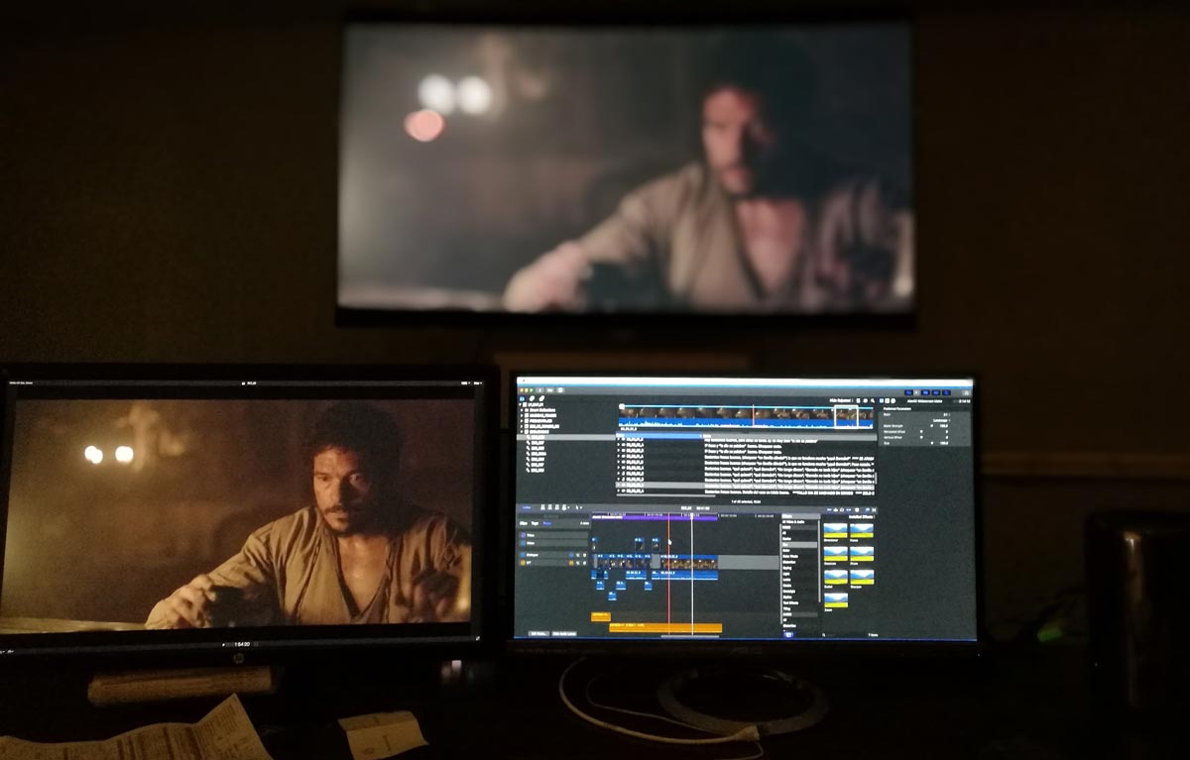Collapse the library root disclosure triangle
The width and height of the screenshot is (1190, 760).
[521, 404]
